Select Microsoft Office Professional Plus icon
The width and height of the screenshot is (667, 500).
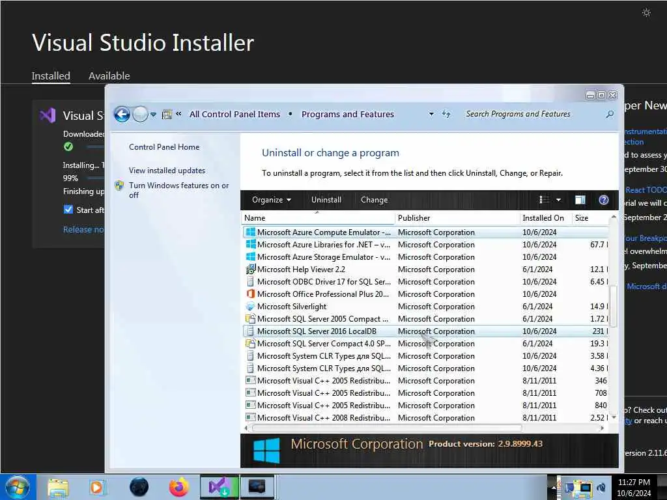point(251,294)
